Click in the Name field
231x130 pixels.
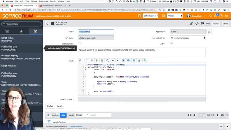click(x=96, y=32)
